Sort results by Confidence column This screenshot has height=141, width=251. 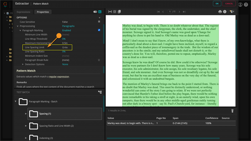(x=212, y=118)
